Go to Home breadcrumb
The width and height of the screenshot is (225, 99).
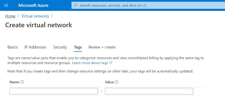pyautogui.click(x=10, y=16)
